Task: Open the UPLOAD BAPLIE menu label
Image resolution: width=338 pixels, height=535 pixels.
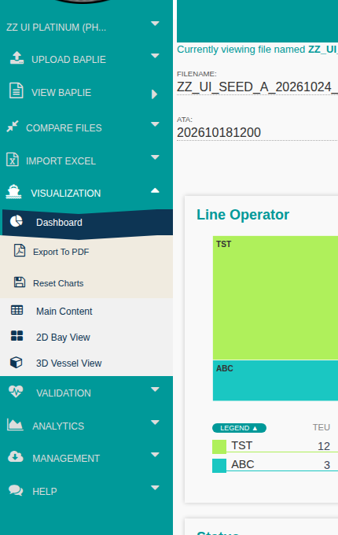Action: pos(68,59)
